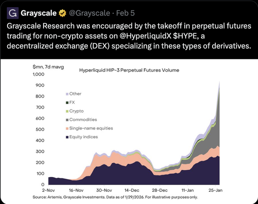Click the Grayscale profile avatar logo
Screen dimensions: 258x204
click(x=13, y=14)
